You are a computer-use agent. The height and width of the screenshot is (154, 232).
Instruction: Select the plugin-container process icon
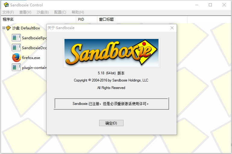pos(16,67)
